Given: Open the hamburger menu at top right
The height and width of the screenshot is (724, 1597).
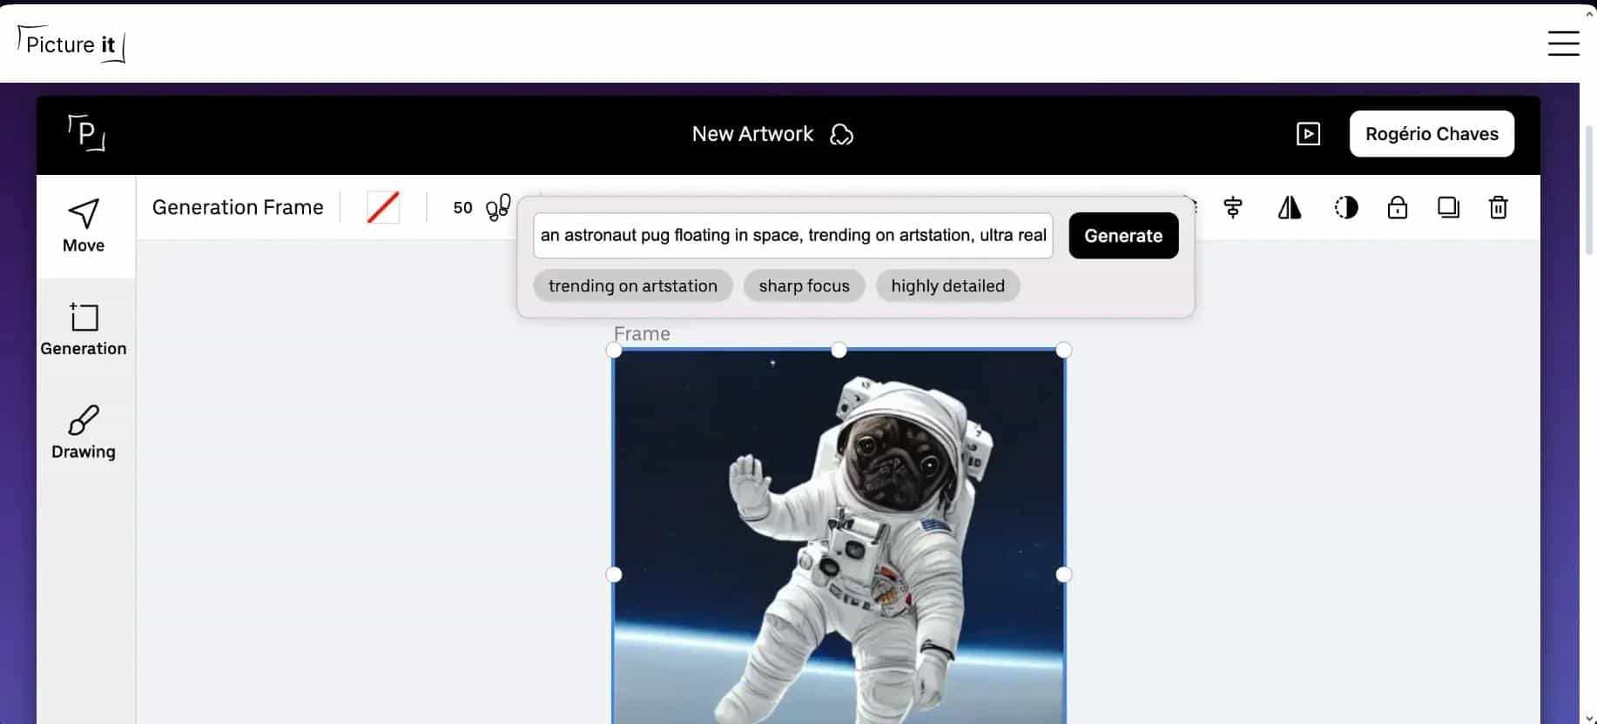Looking at the screenshot, I should click(1563, 43).
